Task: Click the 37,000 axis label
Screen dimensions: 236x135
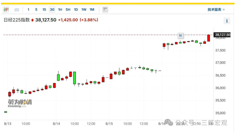Action: tap(220, 63)
